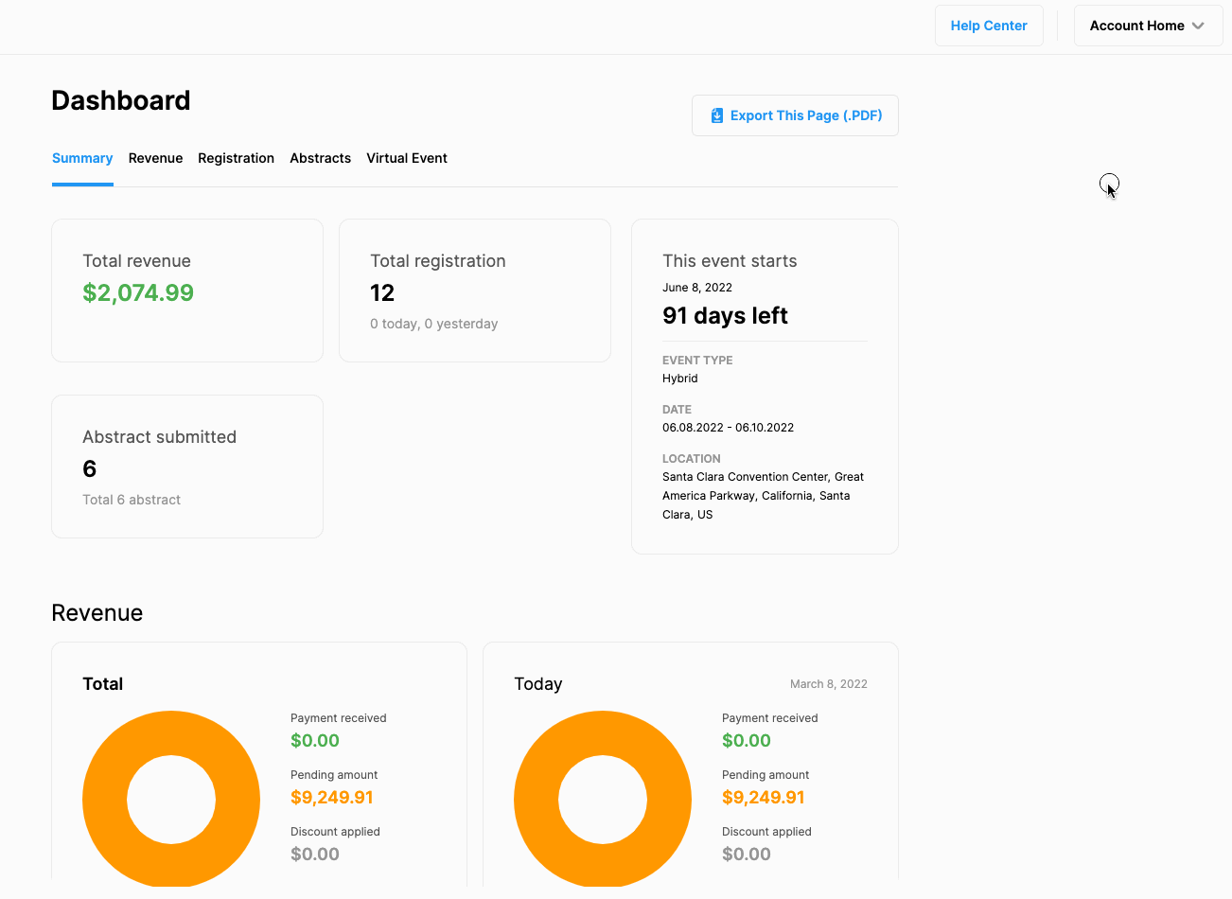Screen dimensions: 1232x899
Task: Click the 91 days left countdown
Action: 725,316
